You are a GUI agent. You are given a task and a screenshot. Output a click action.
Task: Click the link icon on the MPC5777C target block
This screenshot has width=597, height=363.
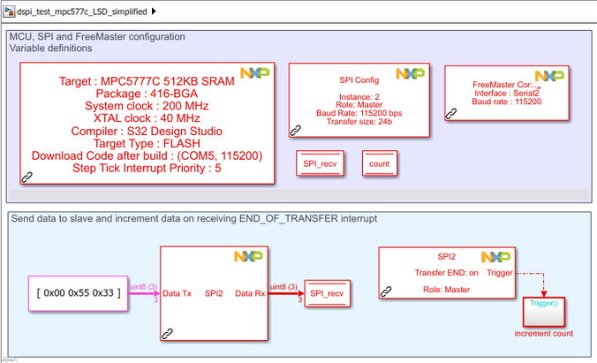[x=26, y=178]
